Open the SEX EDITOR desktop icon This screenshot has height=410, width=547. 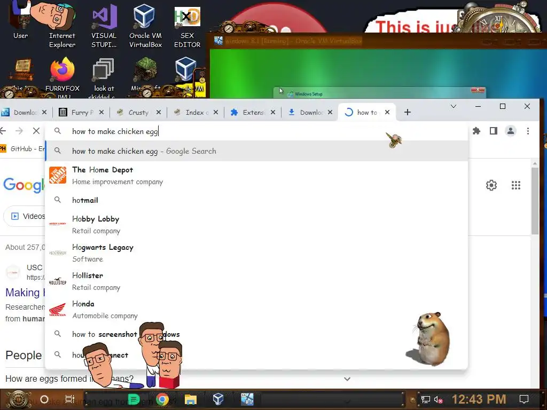[x=187, y=27]
